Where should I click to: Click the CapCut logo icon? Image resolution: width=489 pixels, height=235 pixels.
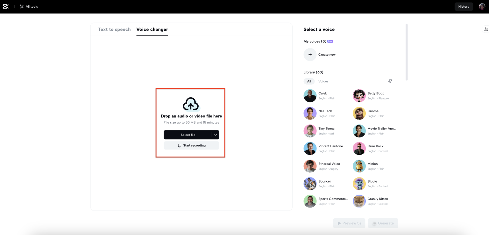tap(5, 6)
